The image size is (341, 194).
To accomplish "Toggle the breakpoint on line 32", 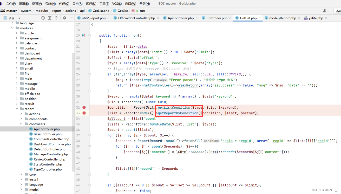I will 84,107.
